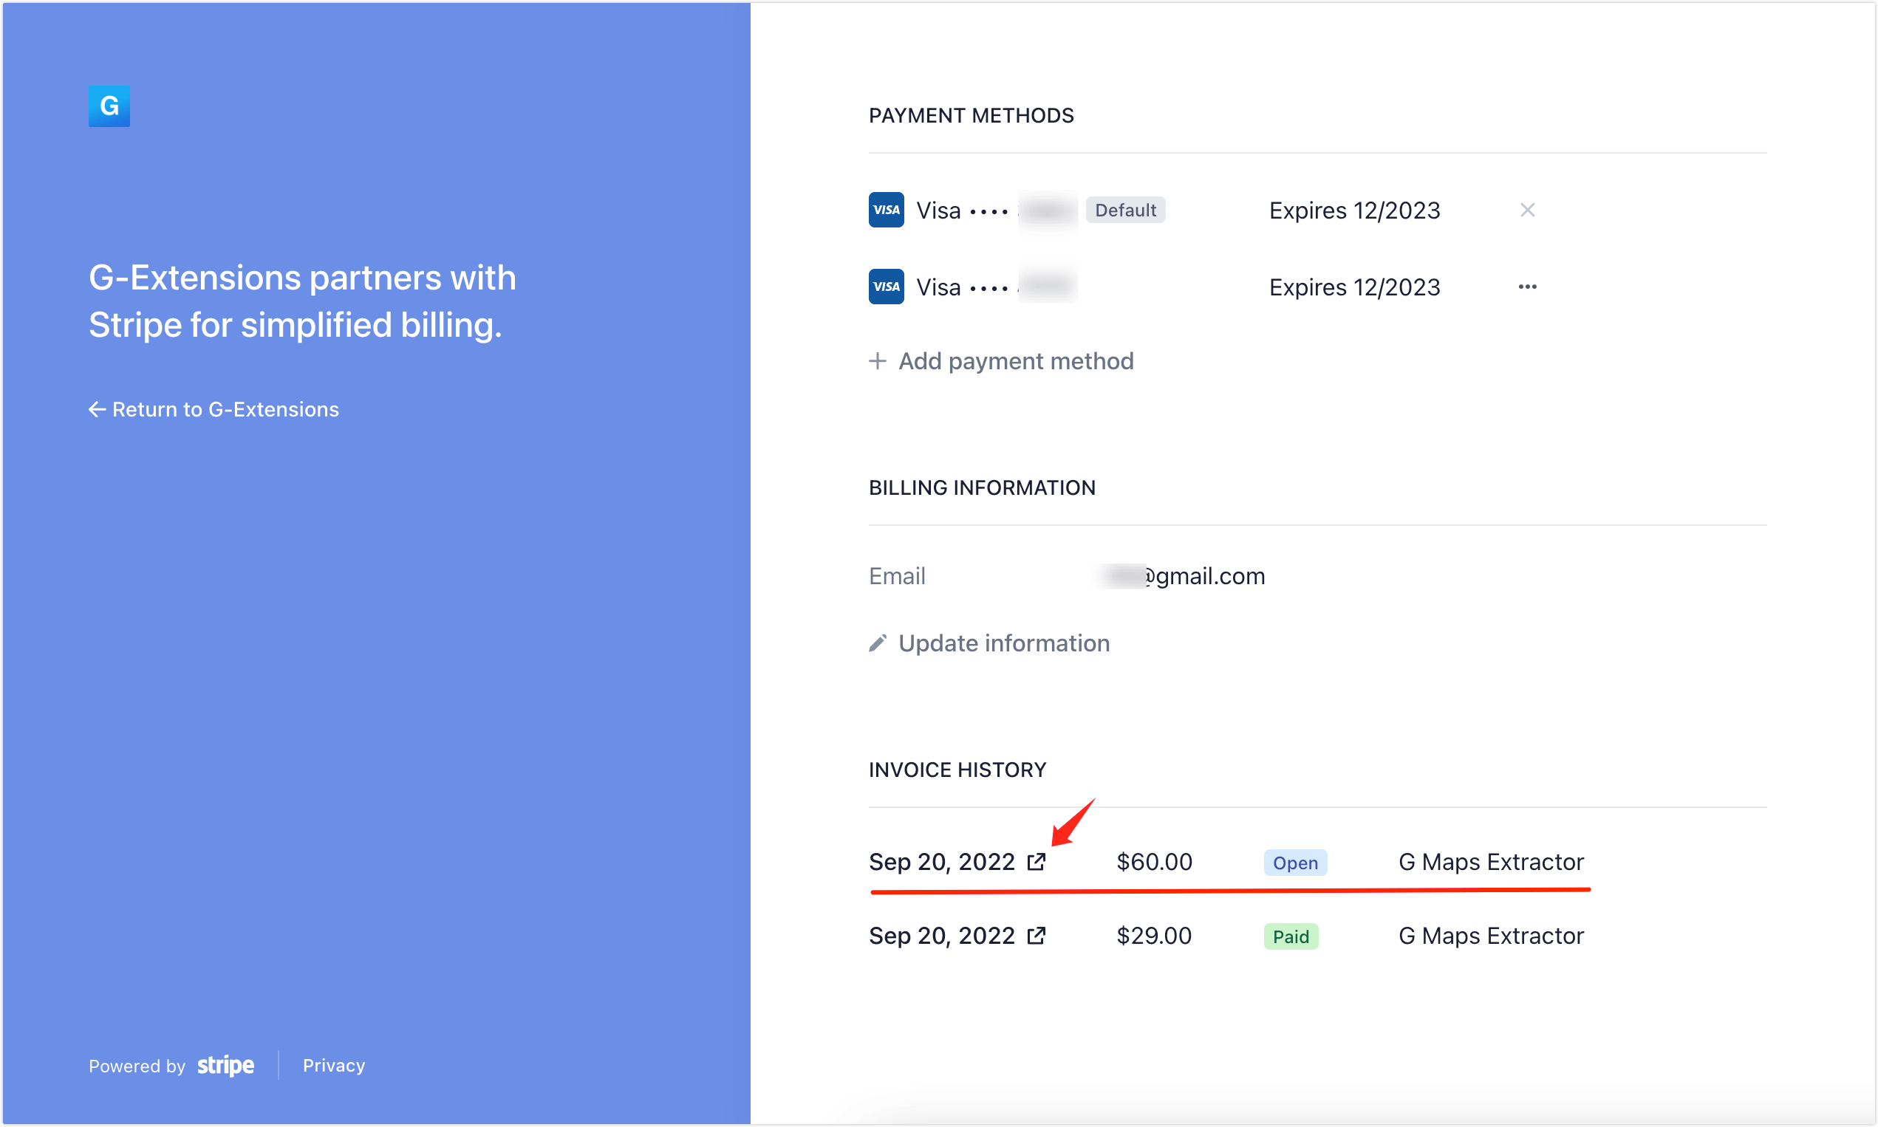Open the $29.00 paid invoice external link icon

1037,936
